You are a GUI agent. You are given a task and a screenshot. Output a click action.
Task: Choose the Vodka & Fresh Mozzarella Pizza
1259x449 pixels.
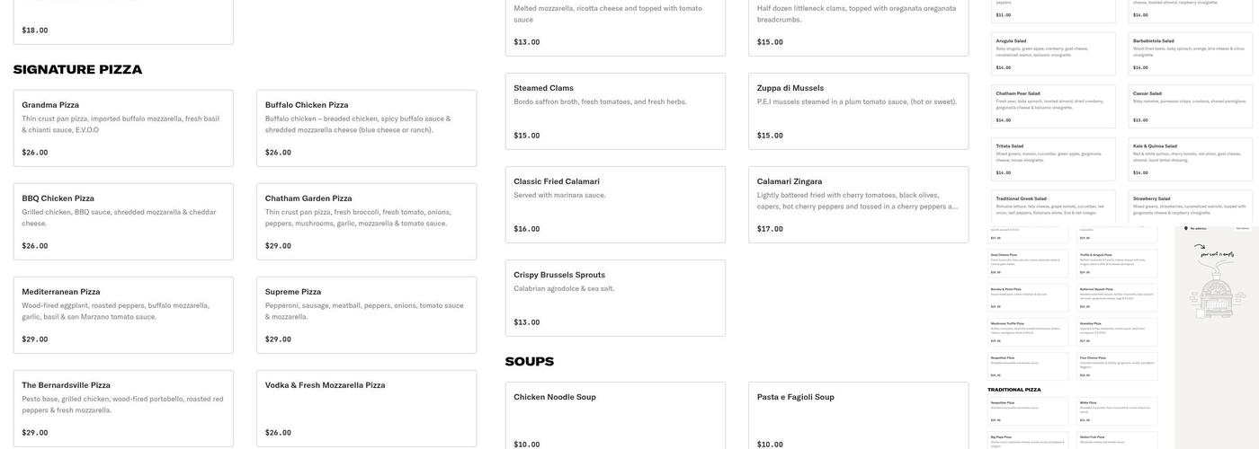[x=366, y=408]
